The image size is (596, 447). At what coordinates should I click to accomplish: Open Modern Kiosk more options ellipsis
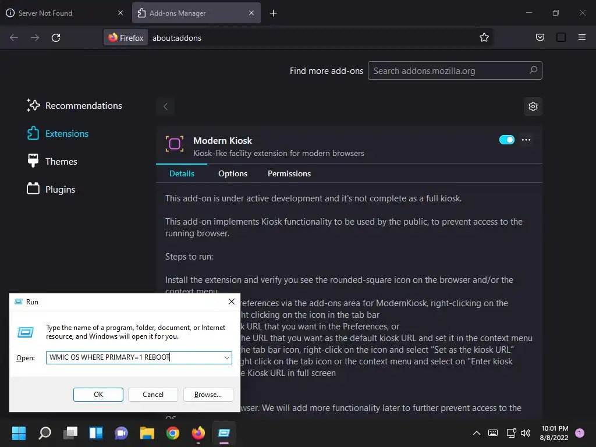coord(526,140)
